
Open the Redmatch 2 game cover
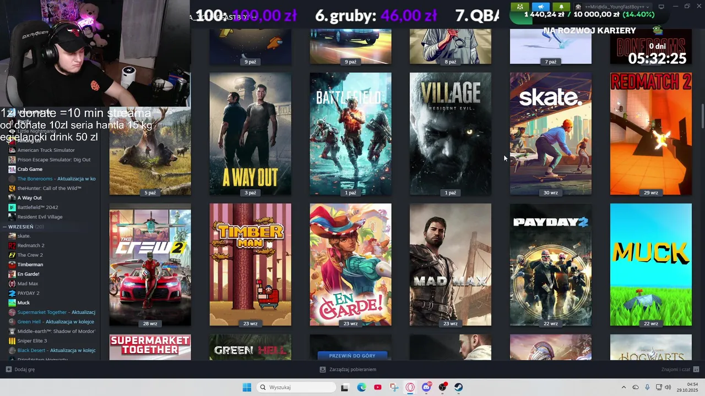[x=651, y=134]
